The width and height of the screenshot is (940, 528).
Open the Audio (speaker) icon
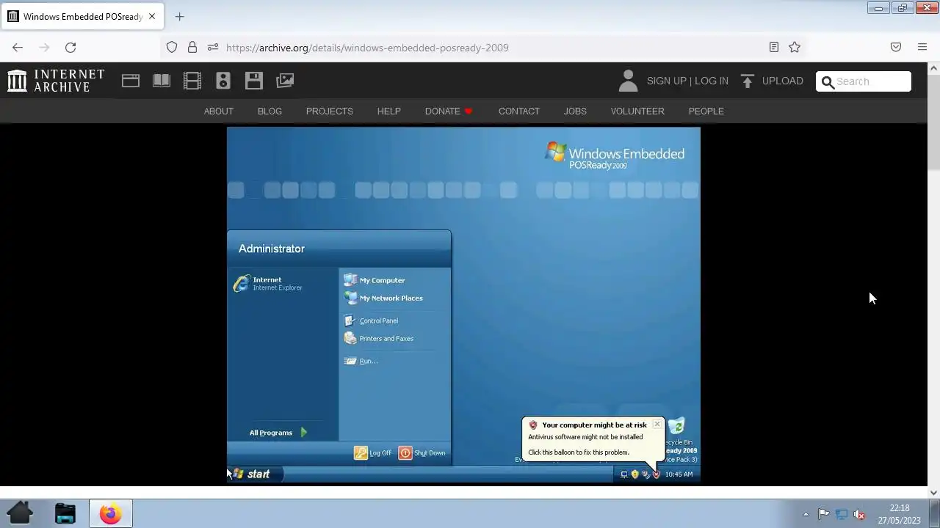223,81
